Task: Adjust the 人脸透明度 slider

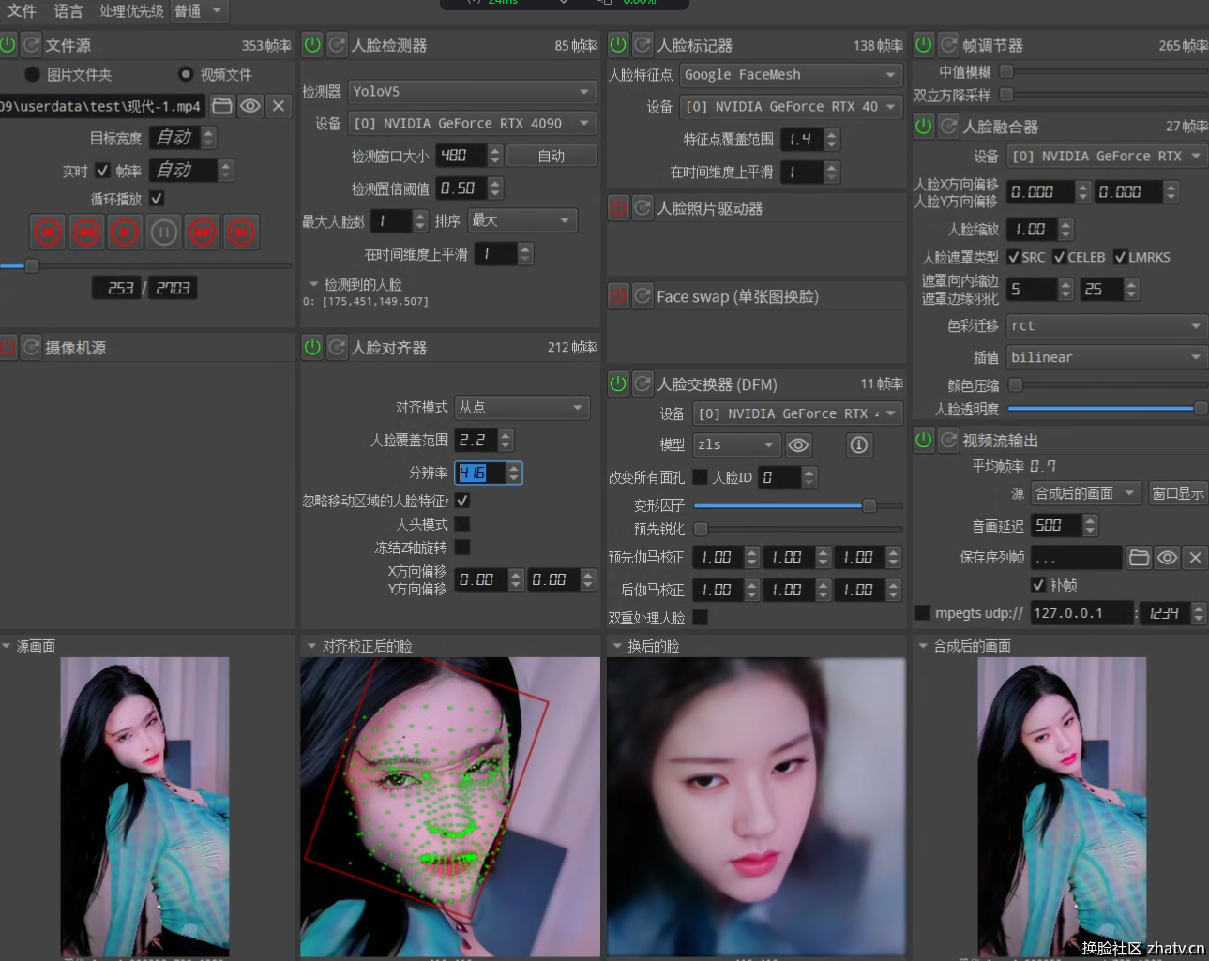Action: coord(1107,408)
